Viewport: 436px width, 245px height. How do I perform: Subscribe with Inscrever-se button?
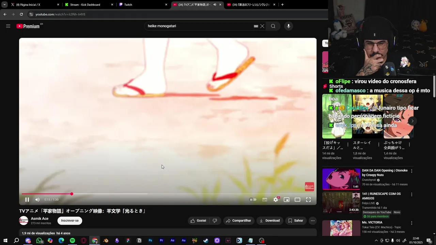70,220
